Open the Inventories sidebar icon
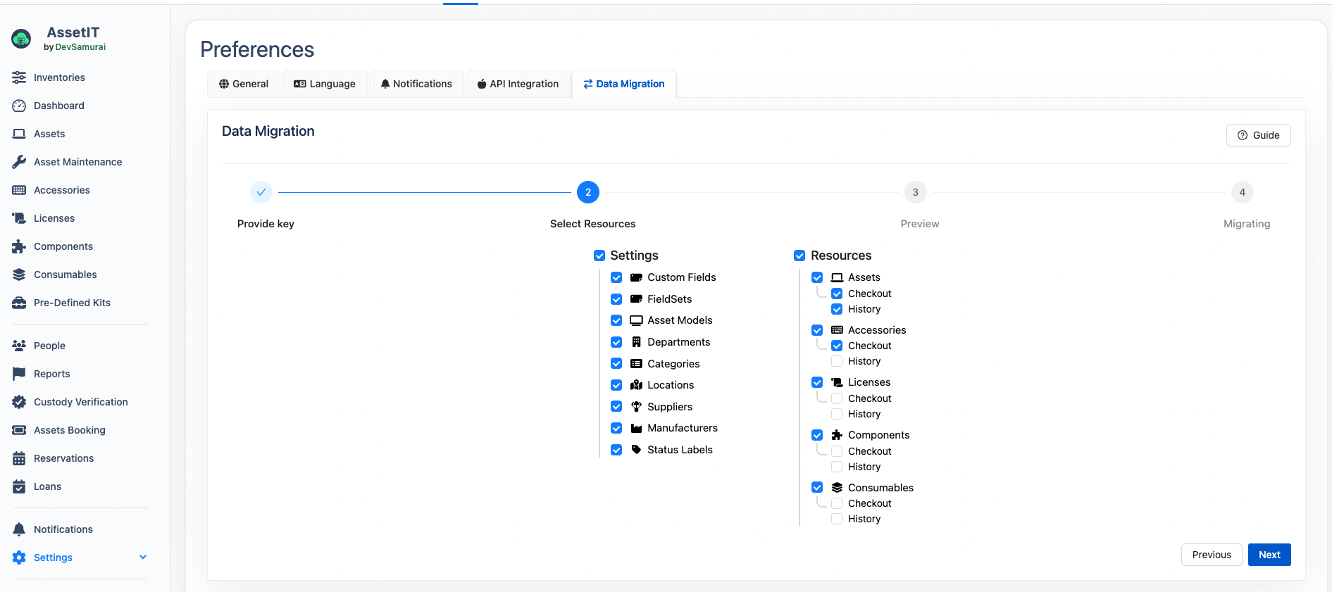This screenshot has height=592, width=1332. coord(19,77)
